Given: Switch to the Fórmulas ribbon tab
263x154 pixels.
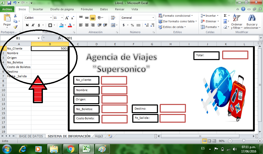Looking at the screenshot, I should coord(87,9).
